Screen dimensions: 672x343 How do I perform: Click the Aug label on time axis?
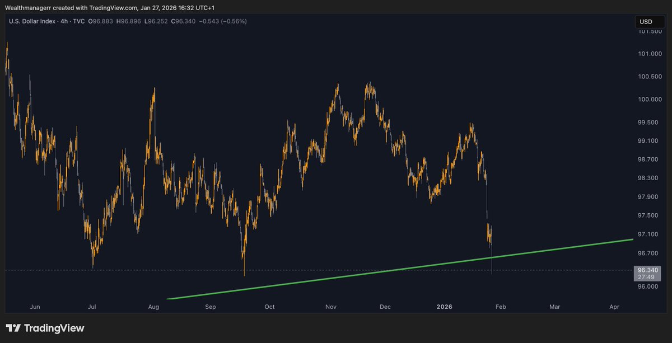(x=154, y=307)
